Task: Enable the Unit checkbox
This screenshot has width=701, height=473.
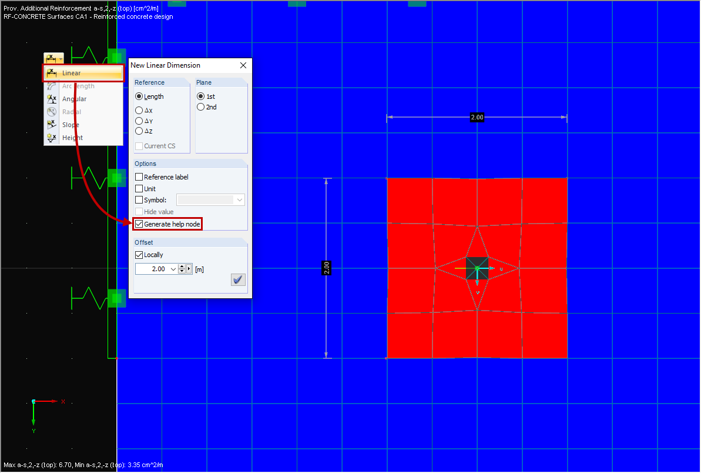Action: pos(139,188)
